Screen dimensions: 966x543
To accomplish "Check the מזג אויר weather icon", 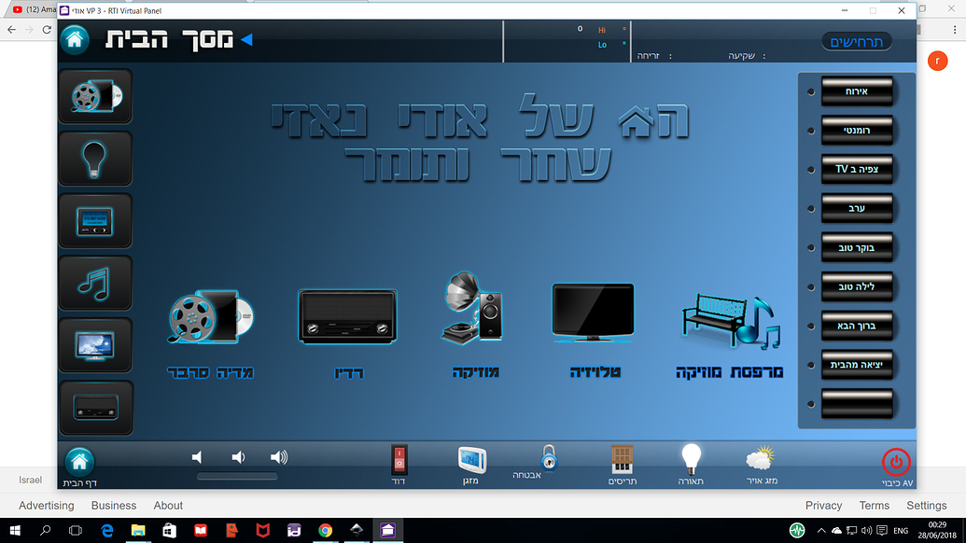I will tap(759, 459).
